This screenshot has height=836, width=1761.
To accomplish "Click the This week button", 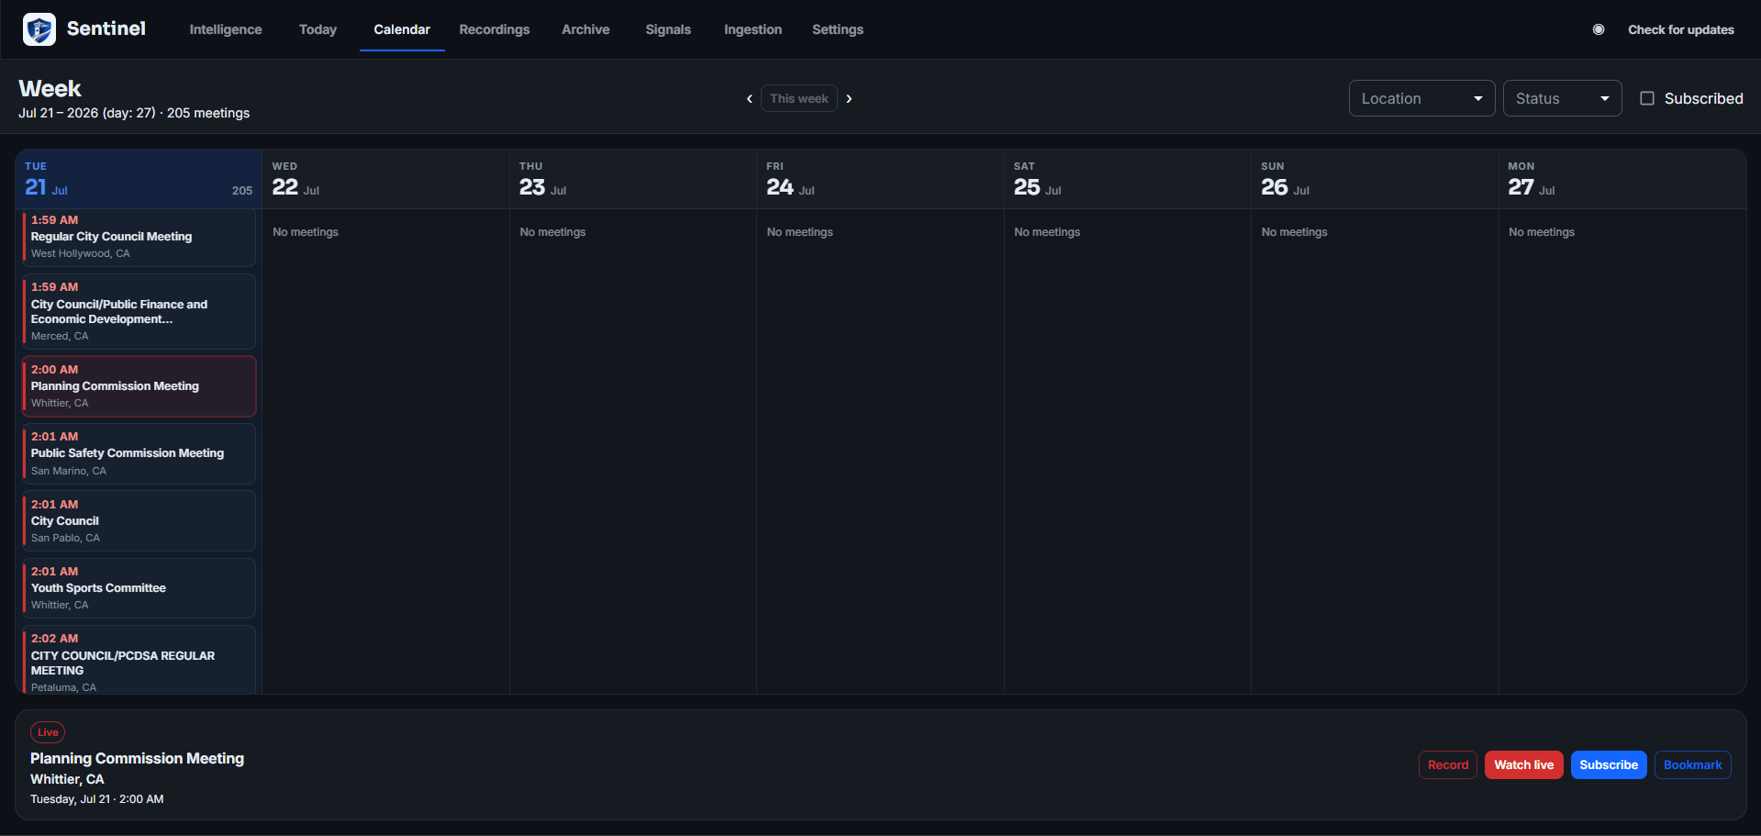I will (x=799, y=98).
